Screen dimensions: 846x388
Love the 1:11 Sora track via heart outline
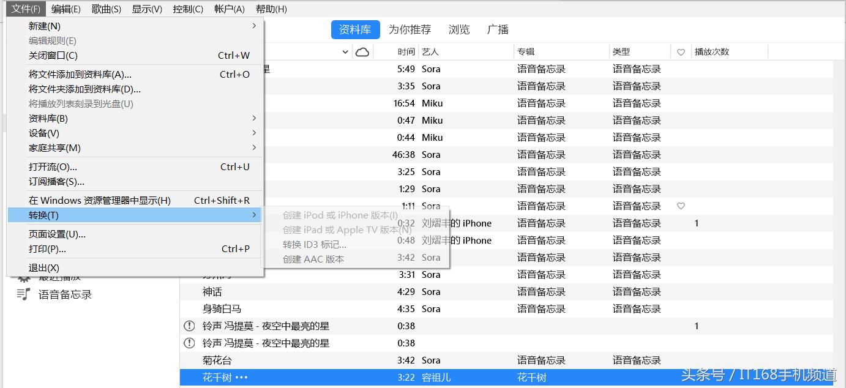click(x=680, y=206)
